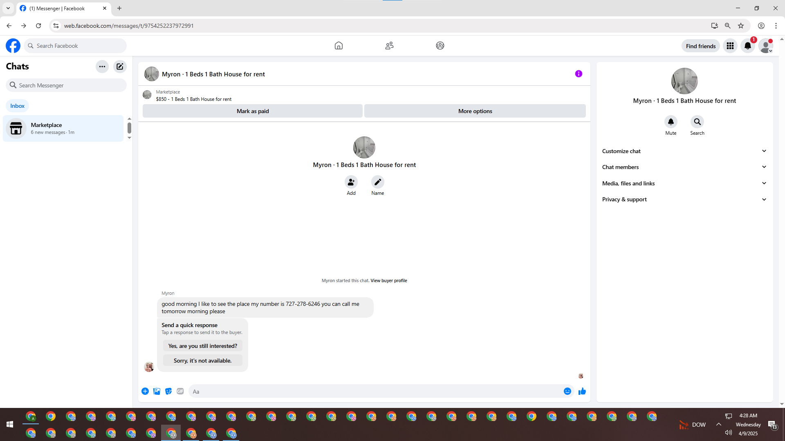Viewport: 785px width, 441px height.
Task: Open Chats options ellipsis menu
Action: [x=102, y=67]
